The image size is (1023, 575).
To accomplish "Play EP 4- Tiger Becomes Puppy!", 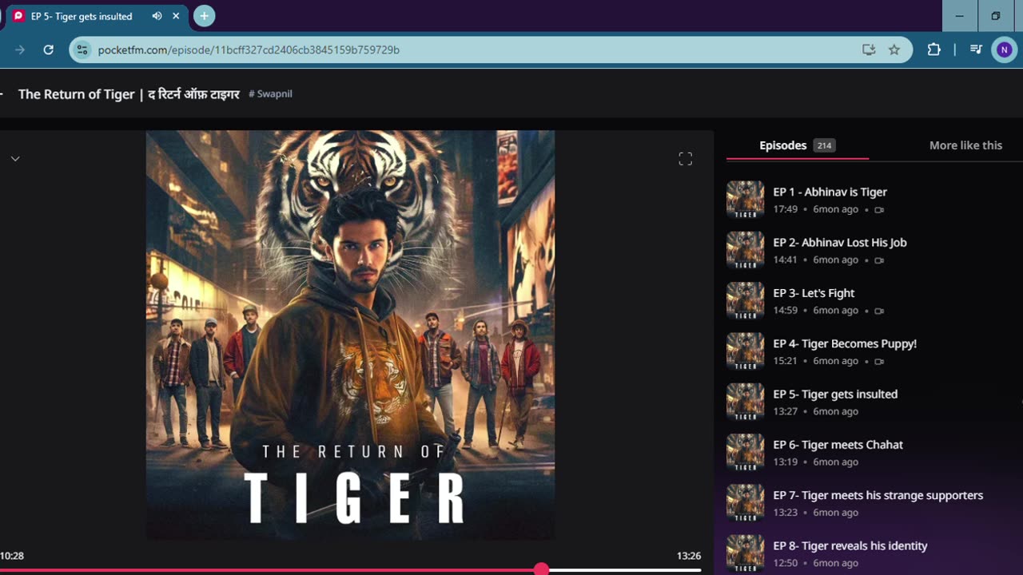I will (x=845, y=343).
